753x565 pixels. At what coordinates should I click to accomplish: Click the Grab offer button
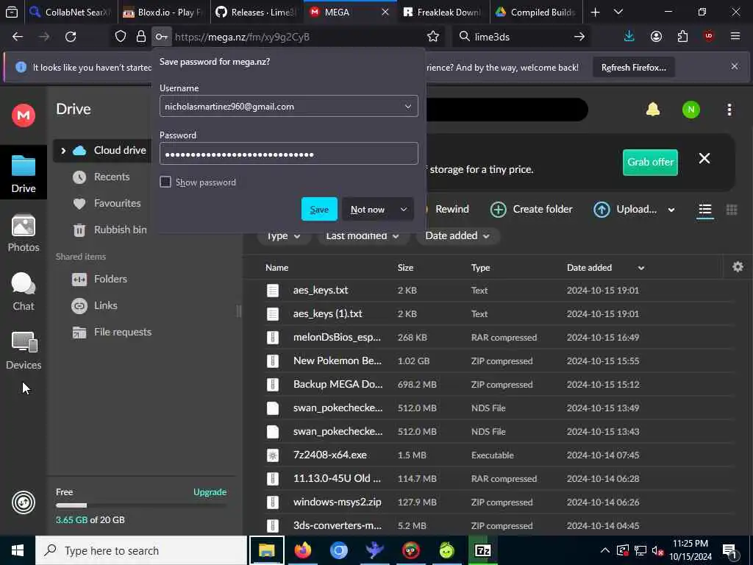(x=650, y=162)
